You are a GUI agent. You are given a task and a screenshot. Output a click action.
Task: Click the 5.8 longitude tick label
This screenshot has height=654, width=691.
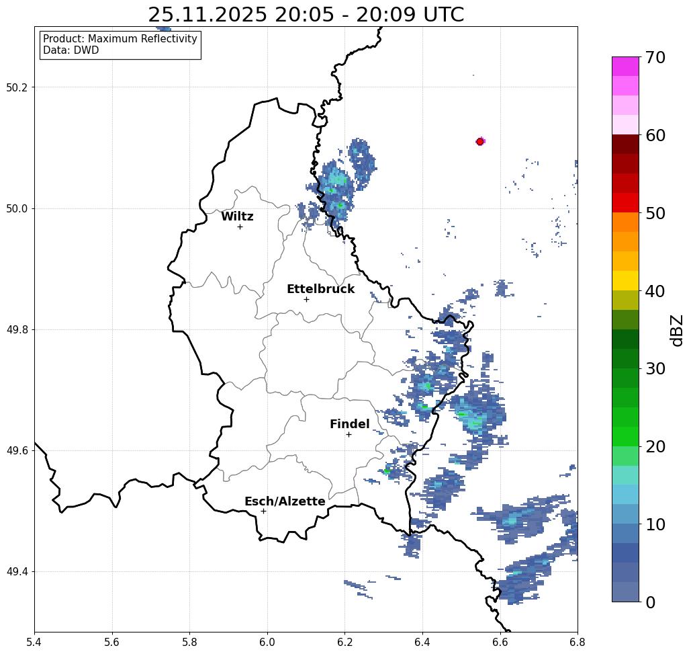(x=190, y=643)
